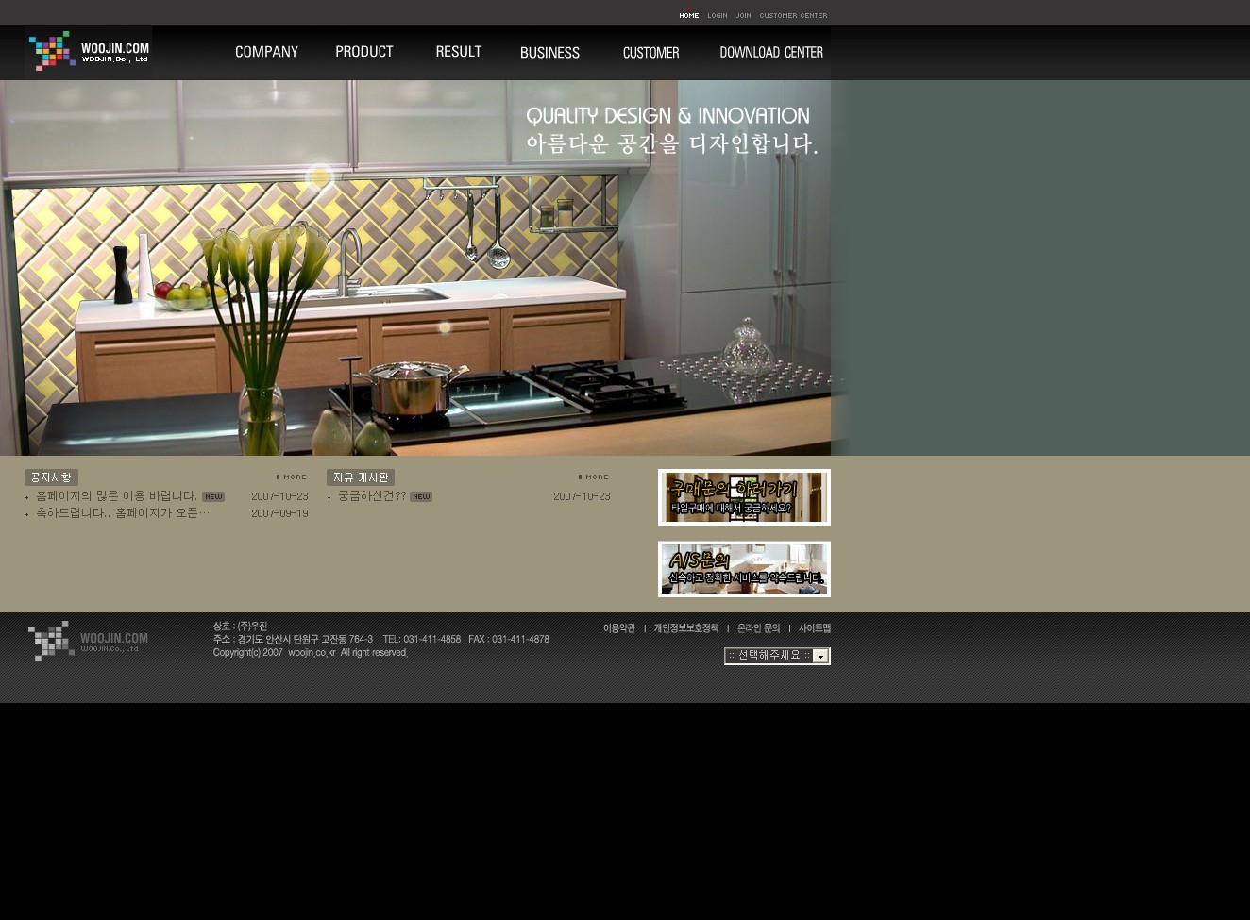The width and height of the screenshot is (1250, 920).
Task: Open the LOGIN link at top
Action: coord(718,15)
